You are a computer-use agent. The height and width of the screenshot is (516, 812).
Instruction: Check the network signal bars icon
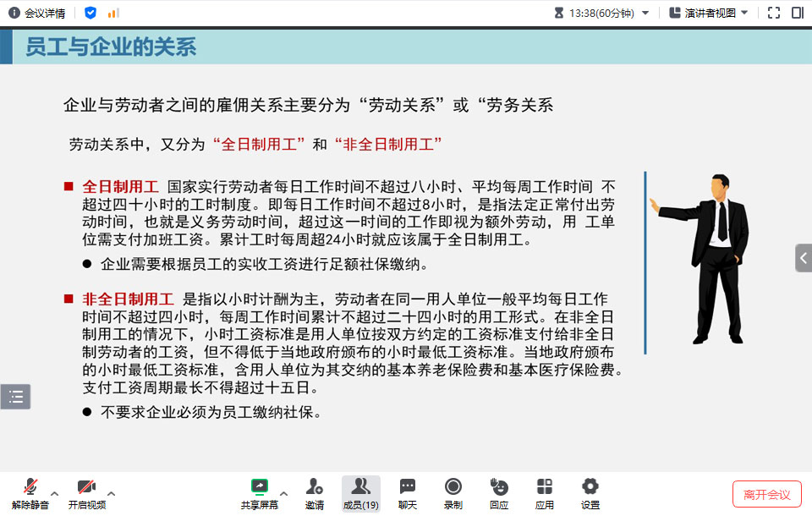[113, 13]
